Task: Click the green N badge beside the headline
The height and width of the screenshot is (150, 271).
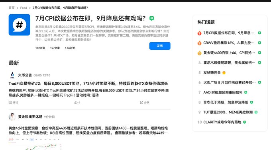Action: (151, 18)
